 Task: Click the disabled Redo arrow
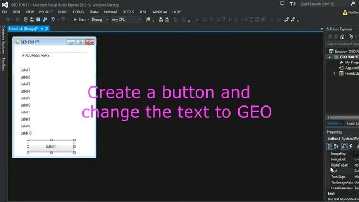point(63,20)
